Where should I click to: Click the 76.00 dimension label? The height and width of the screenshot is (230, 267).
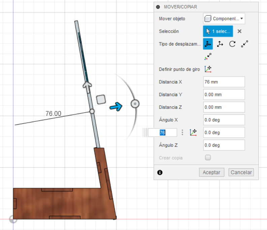(53, 114)
